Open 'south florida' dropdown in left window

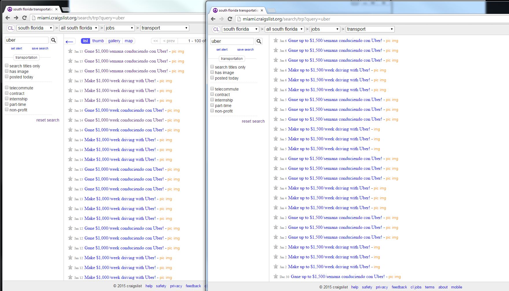35,28
